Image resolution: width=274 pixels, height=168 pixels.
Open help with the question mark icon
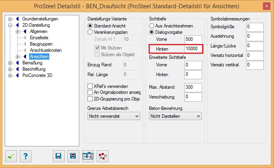click(26, 156)
